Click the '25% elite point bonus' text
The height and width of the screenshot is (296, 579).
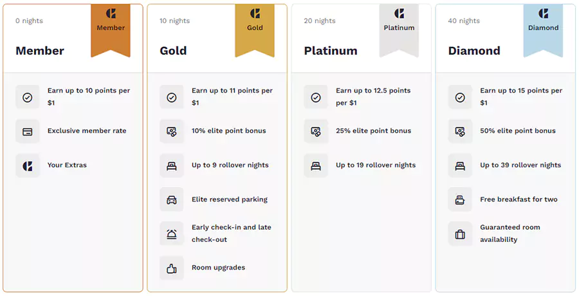[373, 131]
